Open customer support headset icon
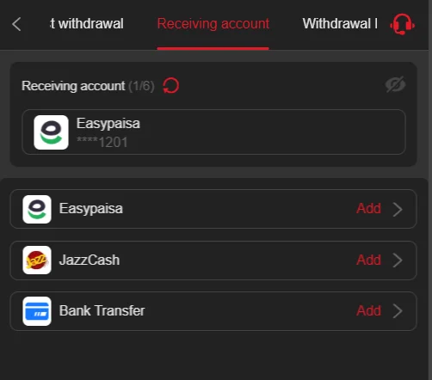 (402, 24)
